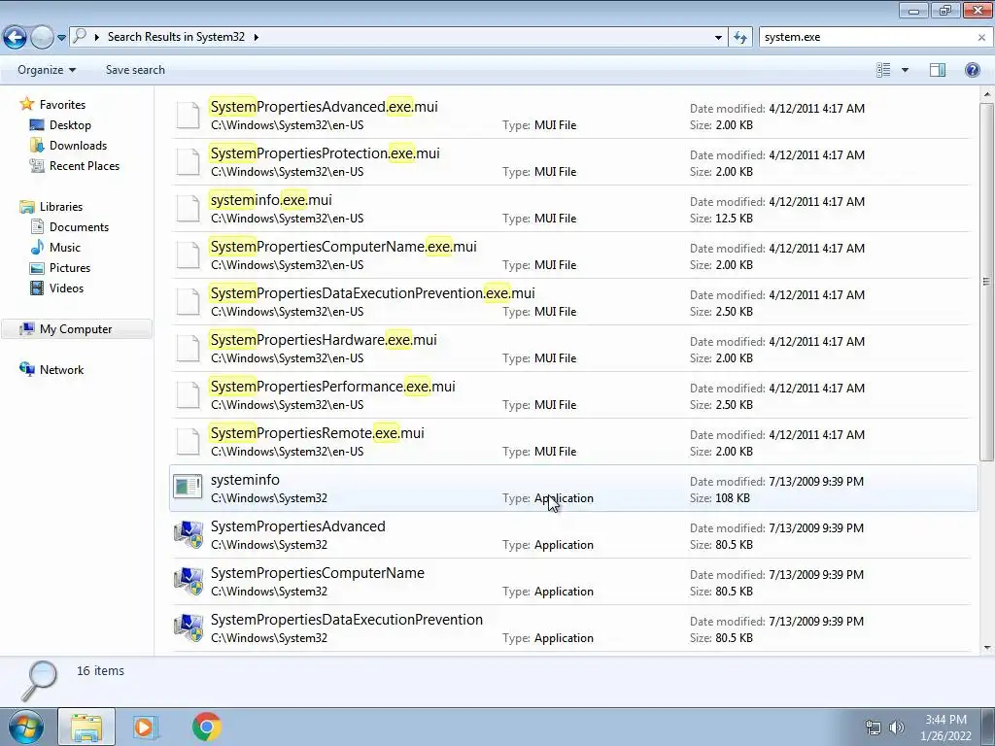Launch Windows Media Player from taskbar
The image size is (995, 746).
tap(146, 727)
